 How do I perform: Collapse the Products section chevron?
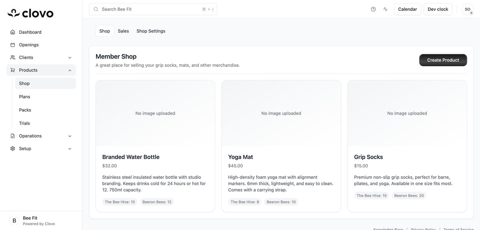coord(69,70)
